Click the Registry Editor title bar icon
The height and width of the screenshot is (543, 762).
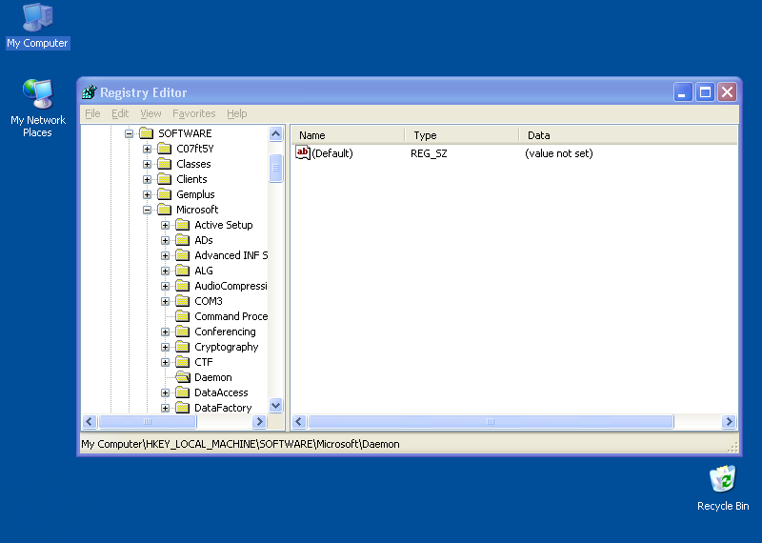[x=90, y=91]
